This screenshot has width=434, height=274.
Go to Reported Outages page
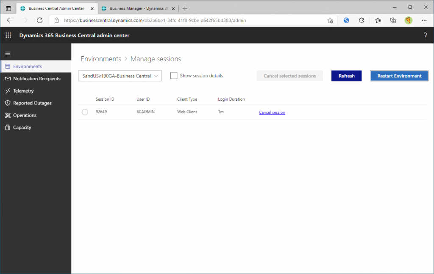click(x=32, y=103)
